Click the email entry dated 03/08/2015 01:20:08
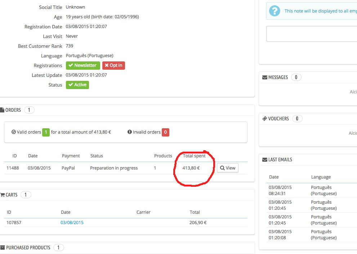The width and height of the screenshot is (357, 254). pos(312,235)
